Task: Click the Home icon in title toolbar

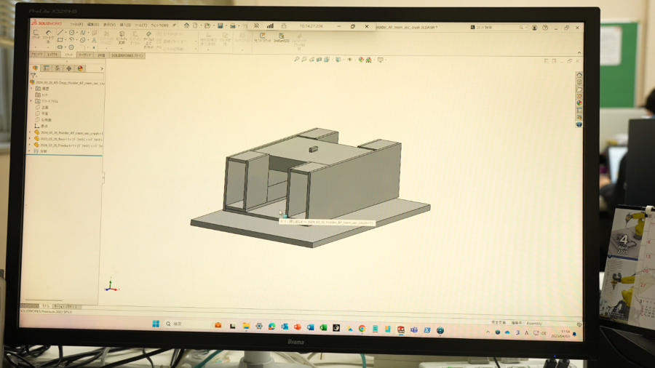Action: pyautogui.click(x=186, y=25)
